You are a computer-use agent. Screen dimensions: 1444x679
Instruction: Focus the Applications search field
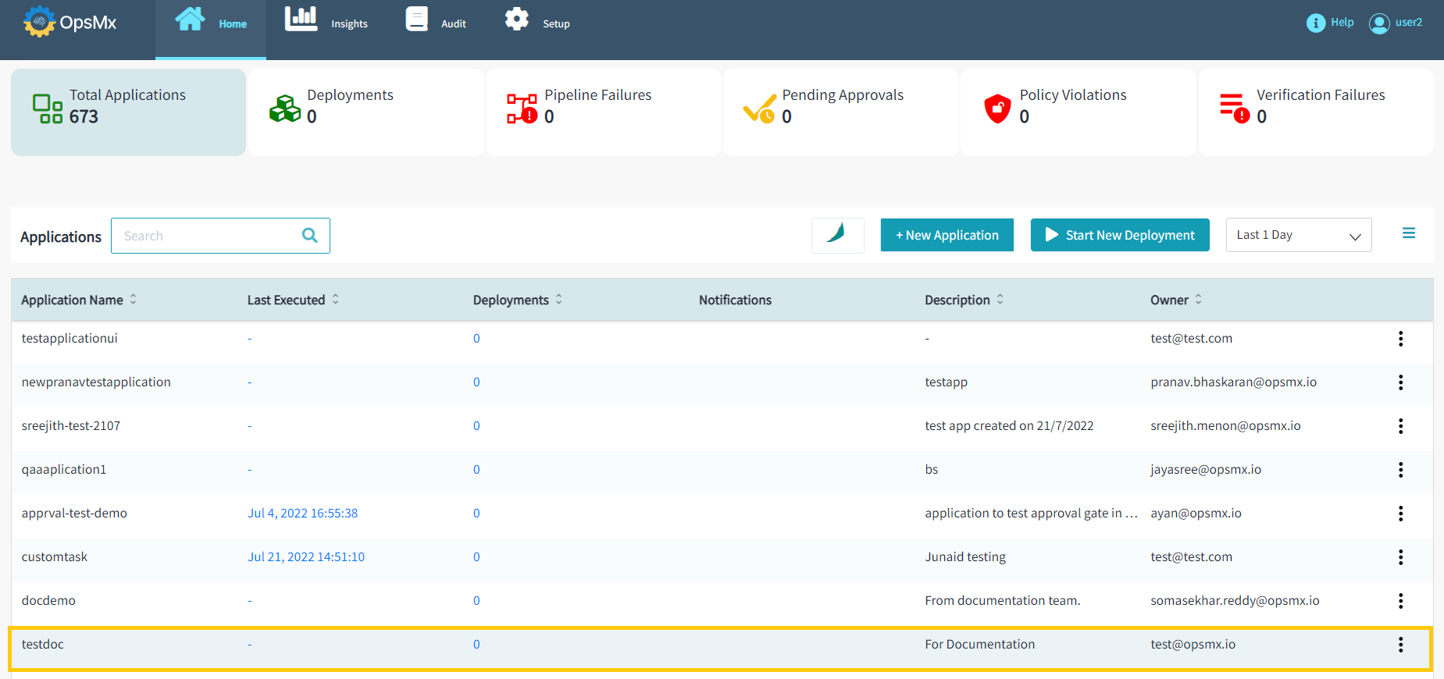[207, 236]
